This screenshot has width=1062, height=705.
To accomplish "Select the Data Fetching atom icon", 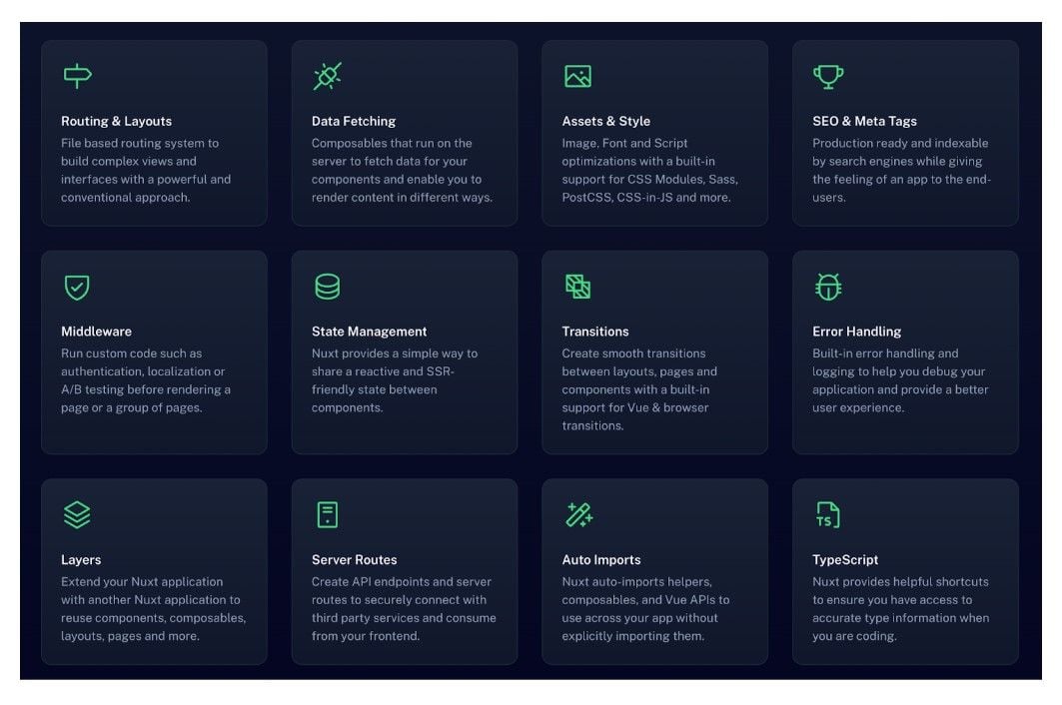I will click(x=328, y=75).
